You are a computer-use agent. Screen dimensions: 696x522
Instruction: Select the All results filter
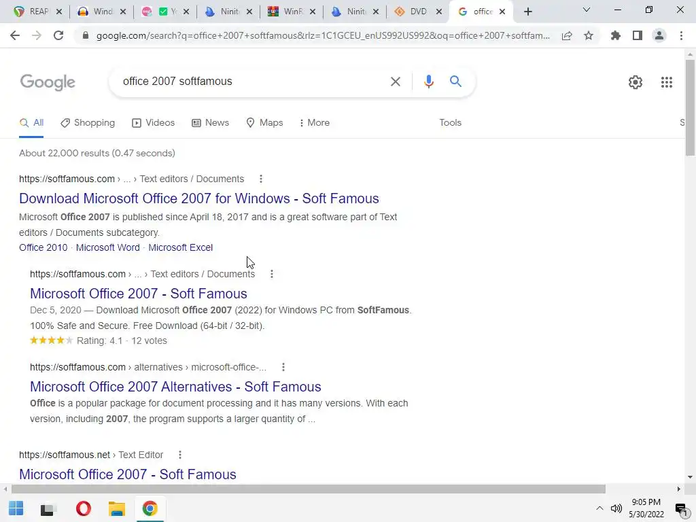click(31, 123)
